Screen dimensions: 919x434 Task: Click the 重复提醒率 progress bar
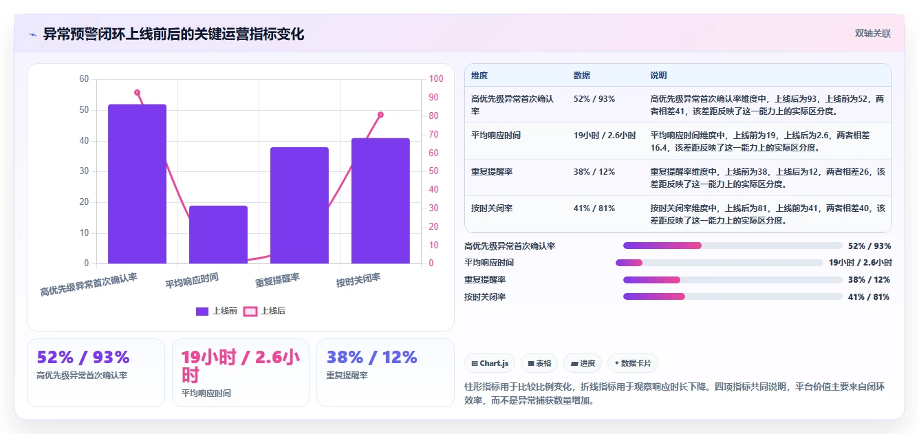733,280
